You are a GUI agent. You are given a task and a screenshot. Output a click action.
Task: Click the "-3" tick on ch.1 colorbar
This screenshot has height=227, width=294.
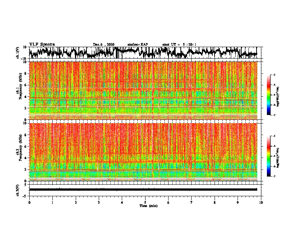(x=274, y=75)
